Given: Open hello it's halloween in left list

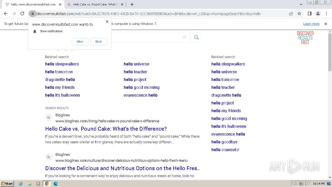Looking at the screenshot, I should pos(63,95).
